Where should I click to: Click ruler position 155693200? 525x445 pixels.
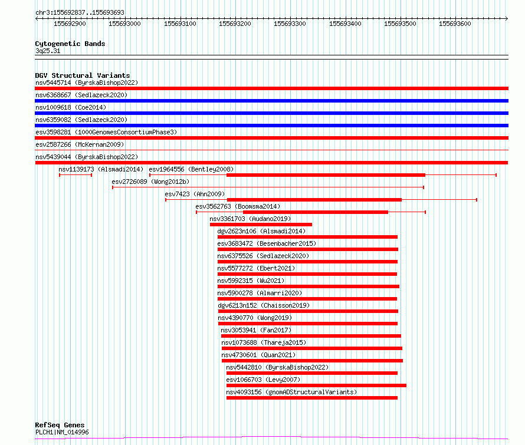(235, 24)
